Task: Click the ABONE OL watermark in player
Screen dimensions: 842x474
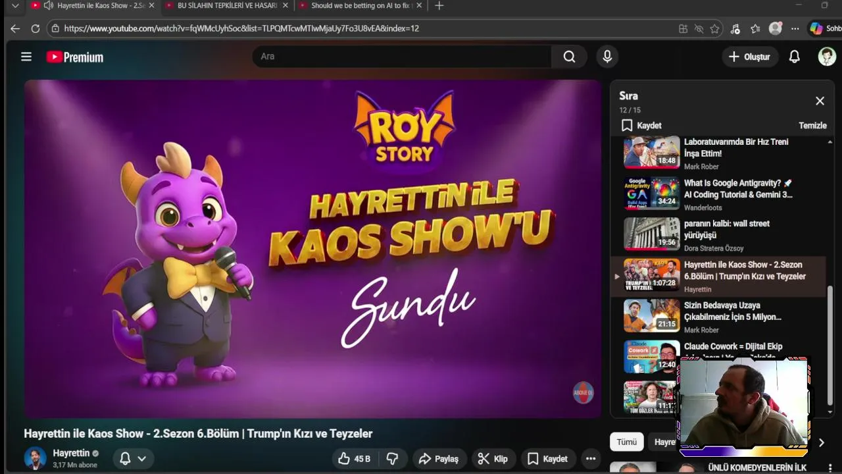Action: point(583,393)
